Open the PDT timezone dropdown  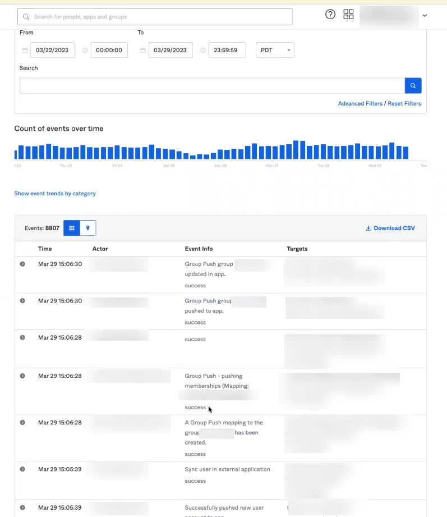(275, 50)
